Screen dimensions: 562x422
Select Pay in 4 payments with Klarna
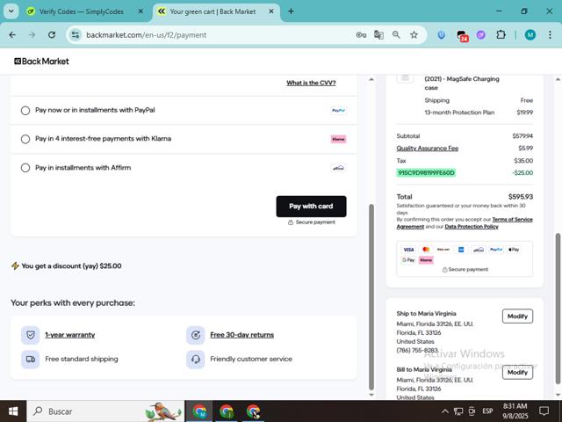(x=25, y=139)
